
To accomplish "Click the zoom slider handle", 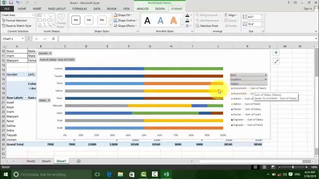I will pos(293,167).
